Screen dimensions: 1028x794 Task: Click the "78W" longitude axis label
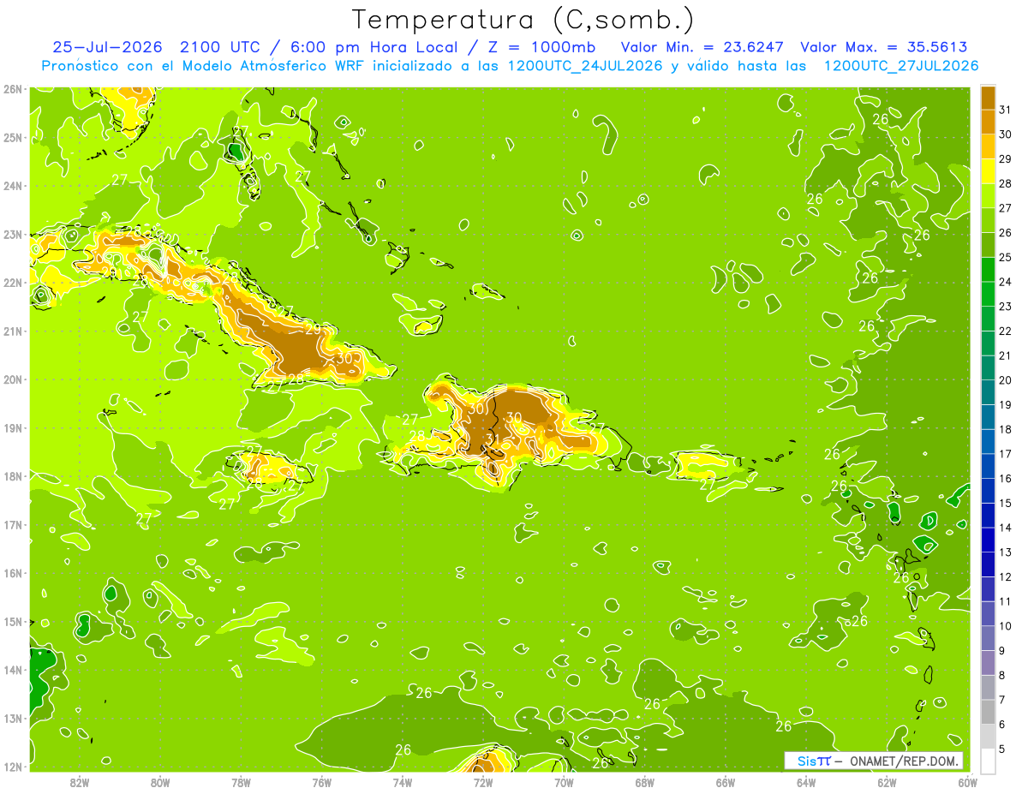coord(241,782)
